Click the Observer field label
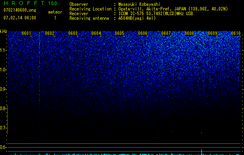This screenshot has height=155, width=244. coord(79,4)
